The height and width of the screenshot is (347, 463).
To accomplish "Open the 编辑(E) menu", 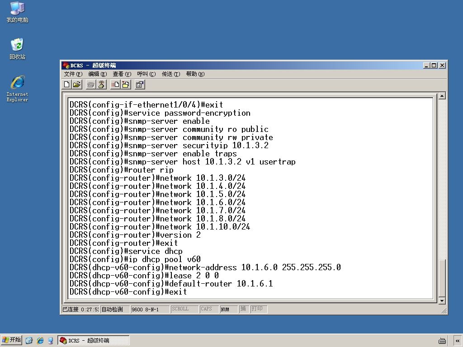I will (x=98, y=74).
